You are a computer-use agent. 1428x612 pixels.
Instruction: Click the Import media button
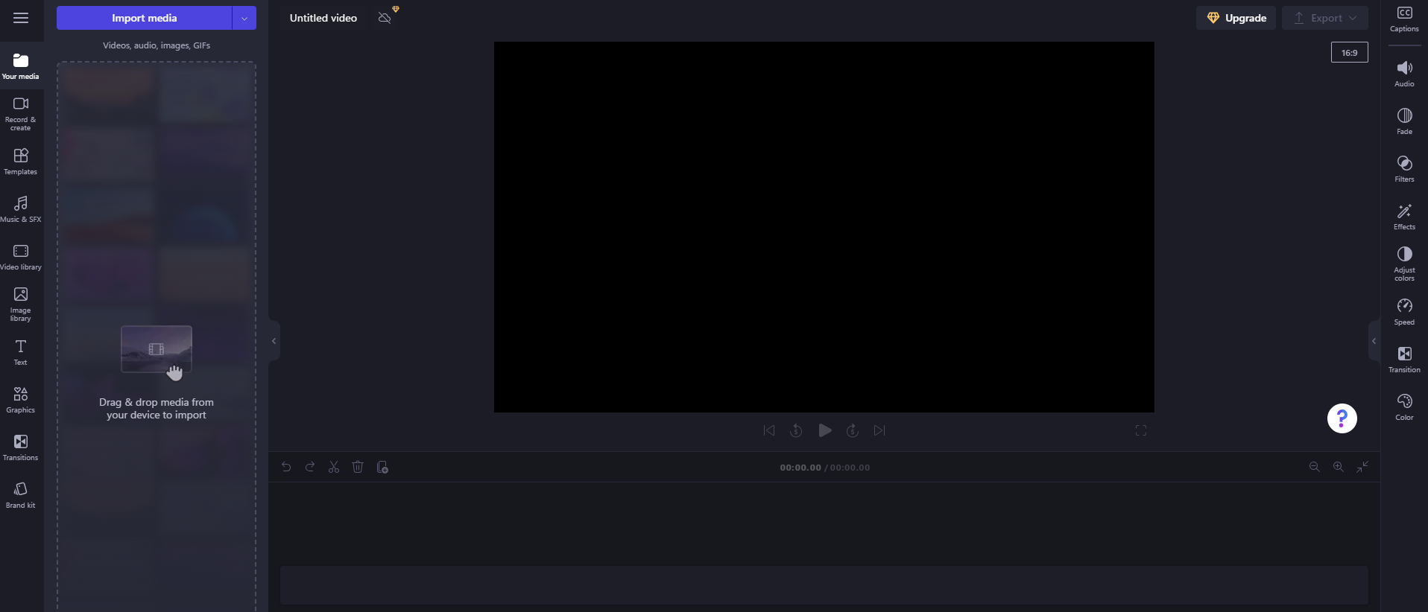click(x=145, y=18)
